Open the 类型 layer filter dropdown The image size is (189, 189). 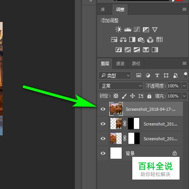pos(115,76)
